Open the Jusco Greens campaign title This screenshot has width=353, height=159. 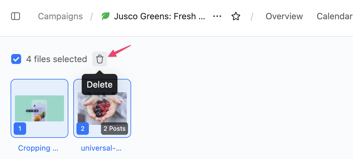[x=159, y=16]
